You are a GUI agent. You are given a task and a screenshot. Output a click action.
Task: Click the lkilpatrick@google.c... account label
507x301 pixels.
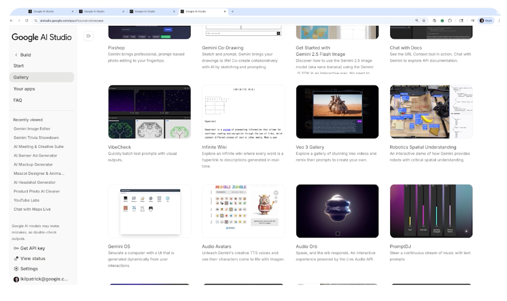coord(44,279)
